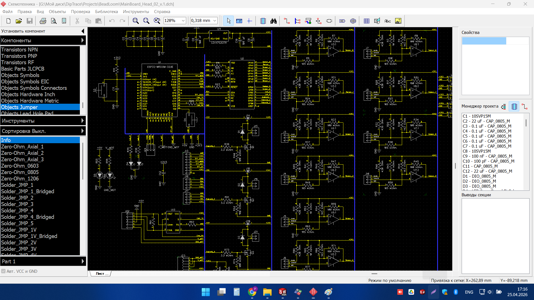Insert a table object
This screenshot has width=534, height=300.
(366, 21)
